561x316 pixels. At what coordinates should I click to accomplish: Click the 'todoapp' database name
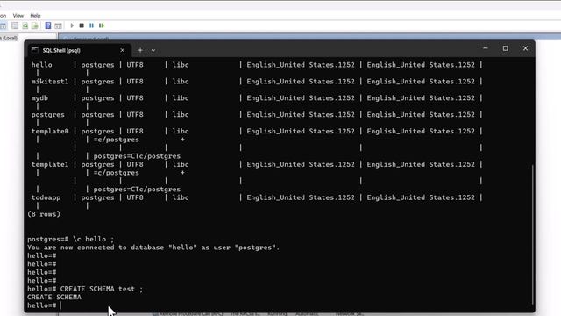pyautogui.click(x=46, y=197)
